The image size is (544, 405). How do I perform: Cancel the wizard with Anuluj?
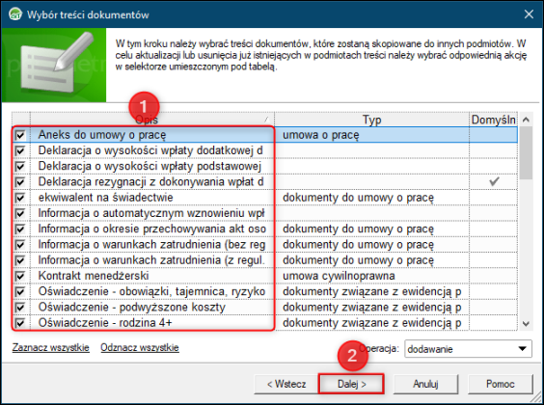425,384
